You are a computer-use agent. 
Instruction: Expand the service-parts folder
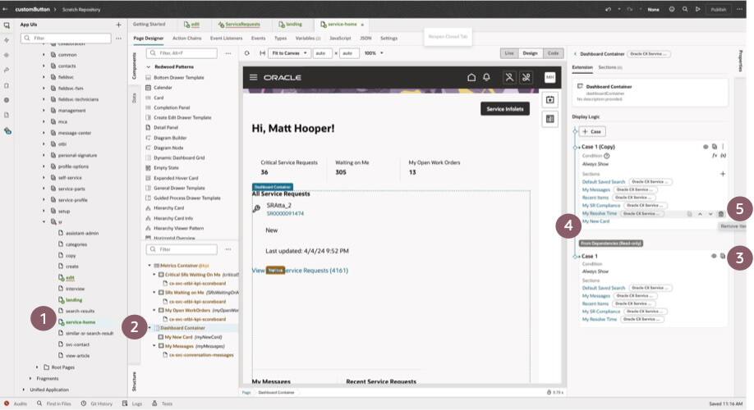coord(44,189)
